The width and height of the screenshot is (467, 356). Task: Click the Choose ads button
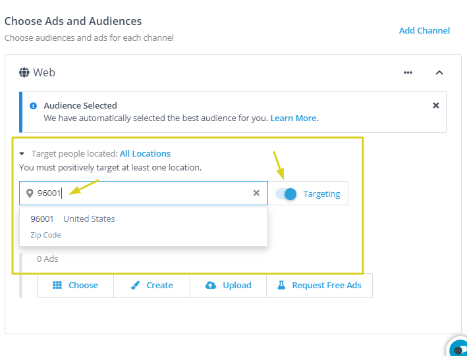[x=75, y=286]
